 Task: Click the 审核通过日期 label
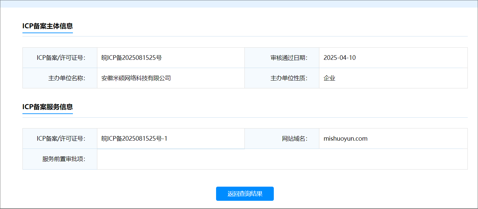pos(289,58)
